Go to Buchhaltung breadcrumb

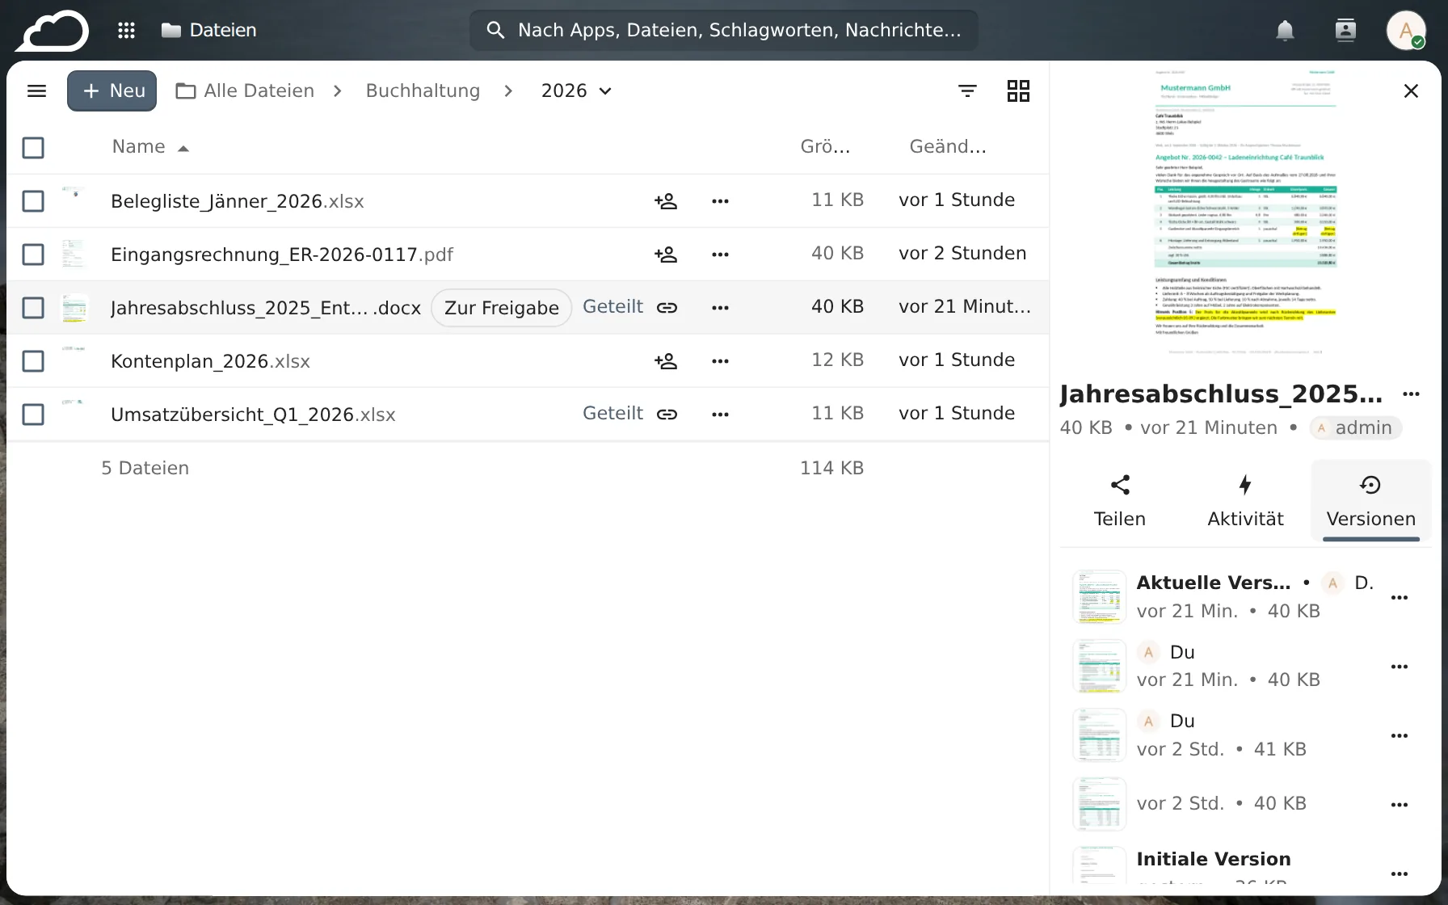click(423, 90)
